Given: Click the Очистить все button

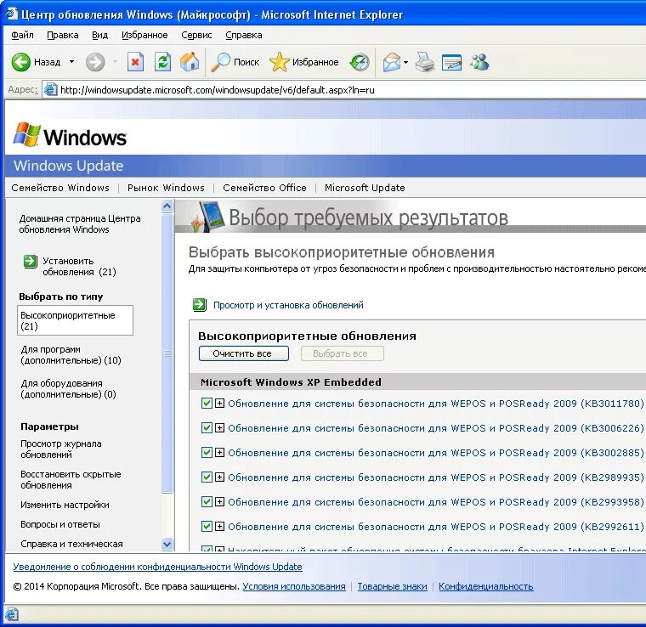Looking at the screenshot, I should [x=243, y=353].
